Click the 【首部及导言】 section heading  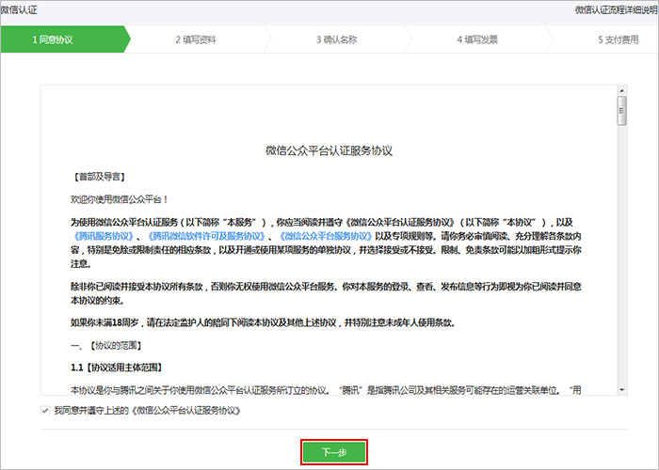[99, 176]
